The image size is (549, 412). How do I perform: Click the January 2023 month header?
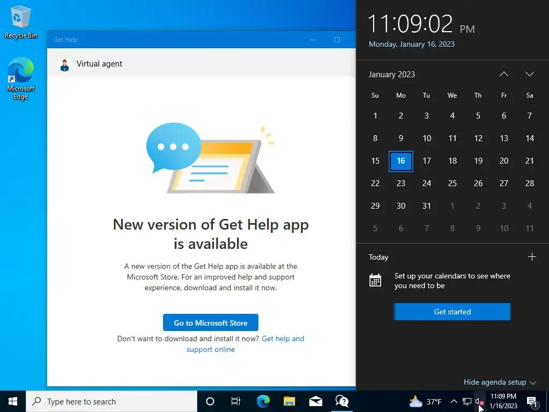pyautogui.click(x=391, y=74)
